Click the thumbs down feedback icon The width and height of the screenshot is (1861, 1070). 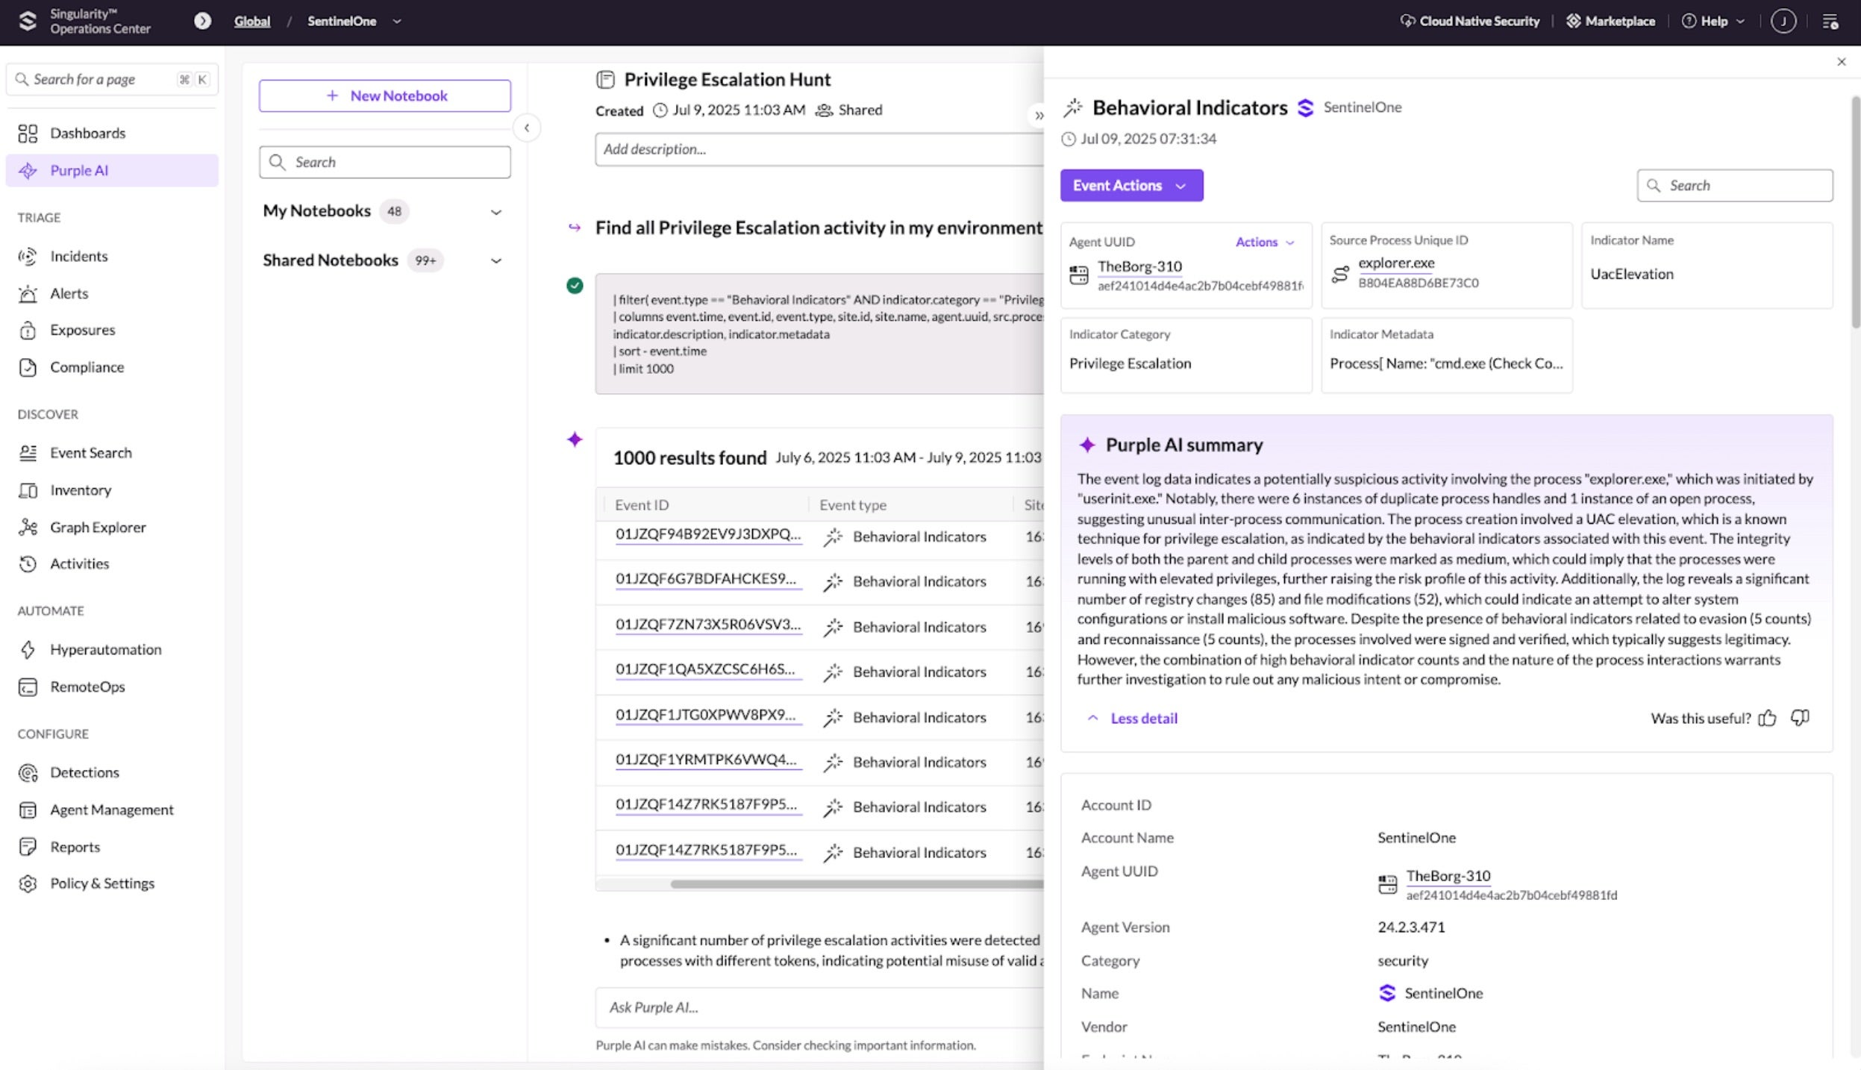coord(1800,718)
